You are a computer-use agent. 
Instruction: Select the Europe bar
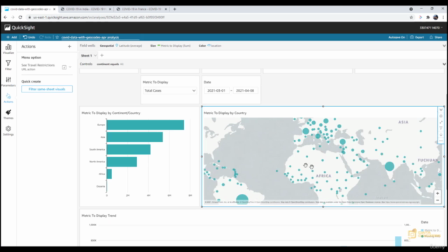coord(146,125)
